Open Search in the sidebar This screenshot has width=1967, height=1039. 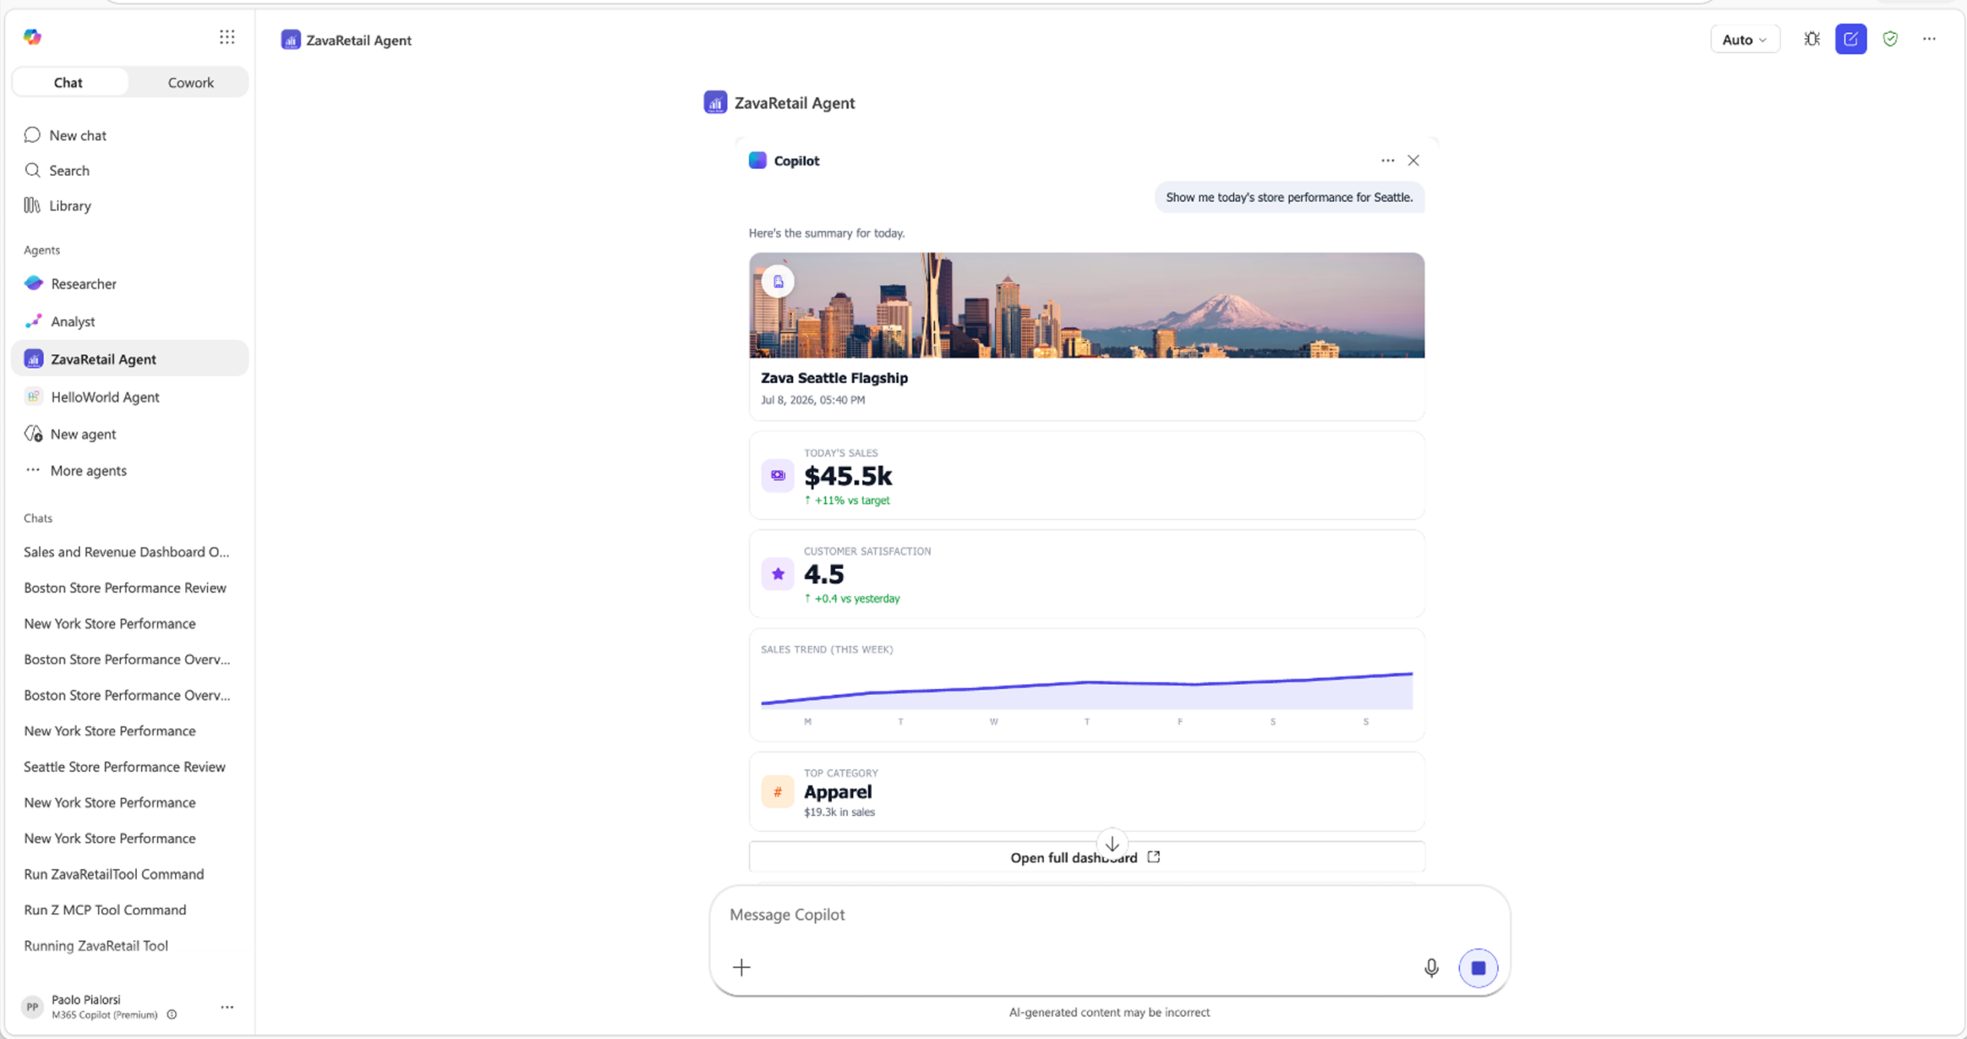pyautogui.click(x=129, y=170)
